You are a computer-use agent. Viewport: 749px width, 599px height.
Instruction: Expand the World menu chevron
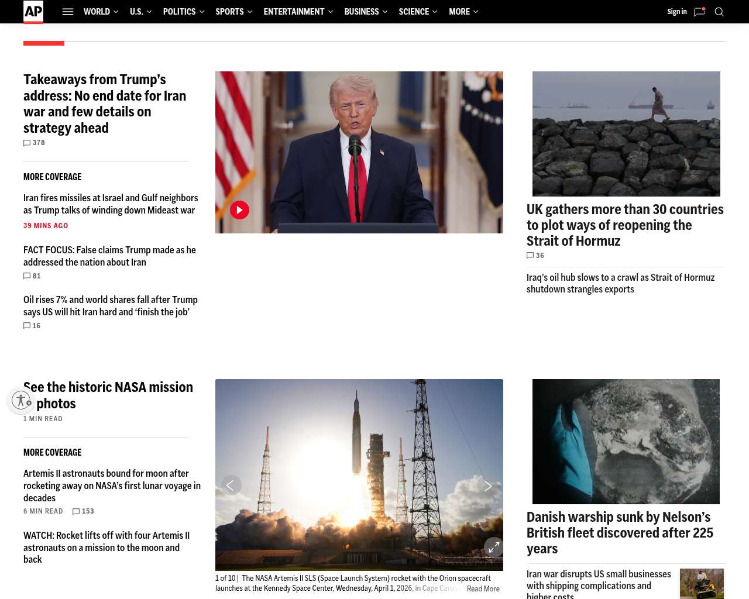[116, 12]
